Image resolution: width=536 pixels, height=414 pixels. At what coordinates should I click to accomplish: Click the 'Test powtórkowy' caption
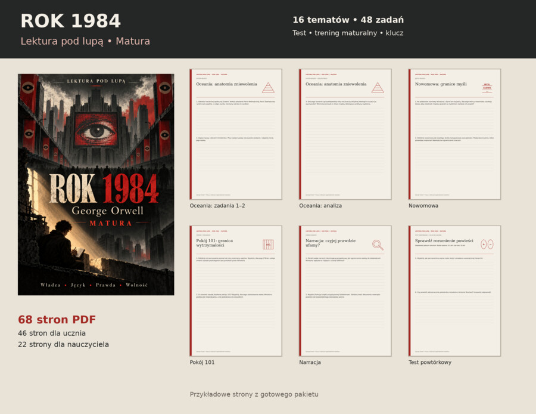click(x=429, y=362)
